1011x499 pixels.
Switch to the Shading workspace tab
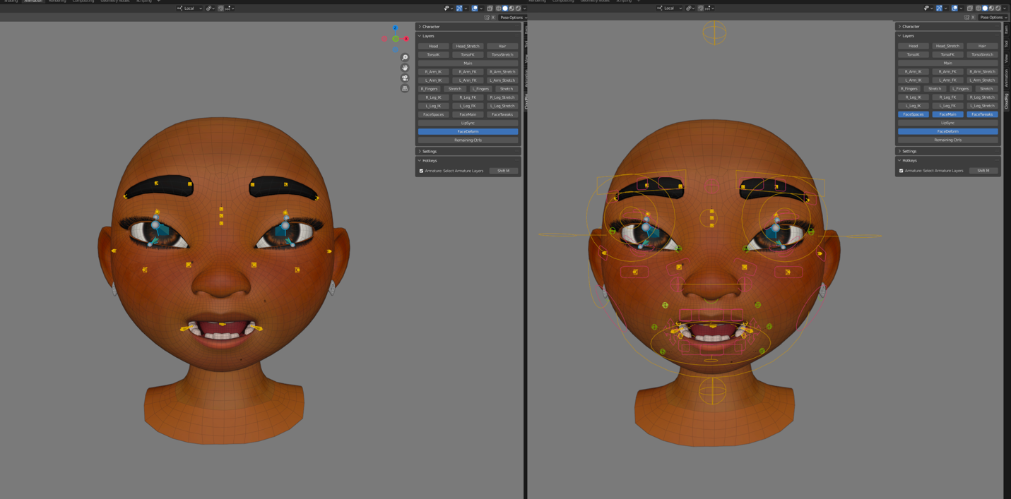pos(11,2)
